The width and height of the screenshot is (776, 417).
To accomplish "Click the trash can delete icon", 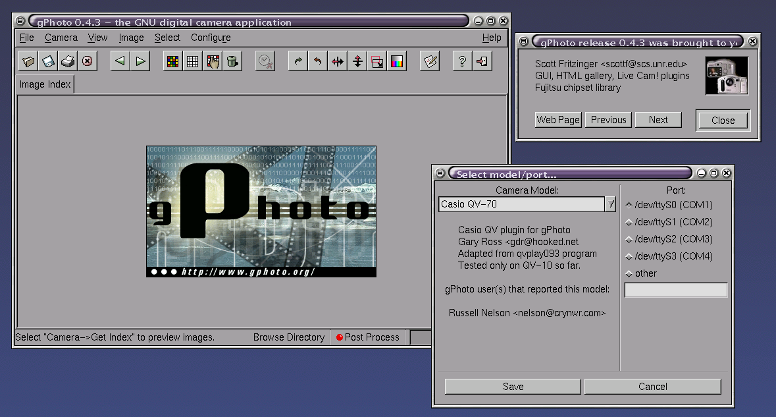I will point(232,61).
